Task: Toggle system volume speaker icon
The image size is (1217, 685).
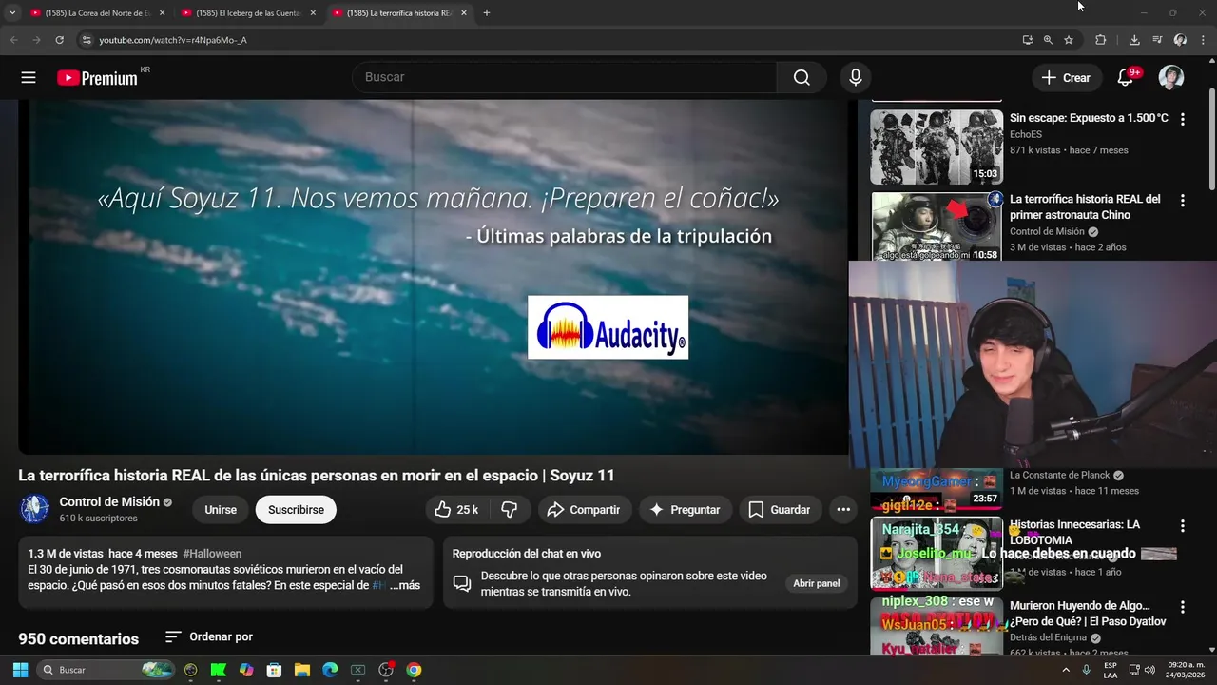Action: click(x=1149, y=670)
